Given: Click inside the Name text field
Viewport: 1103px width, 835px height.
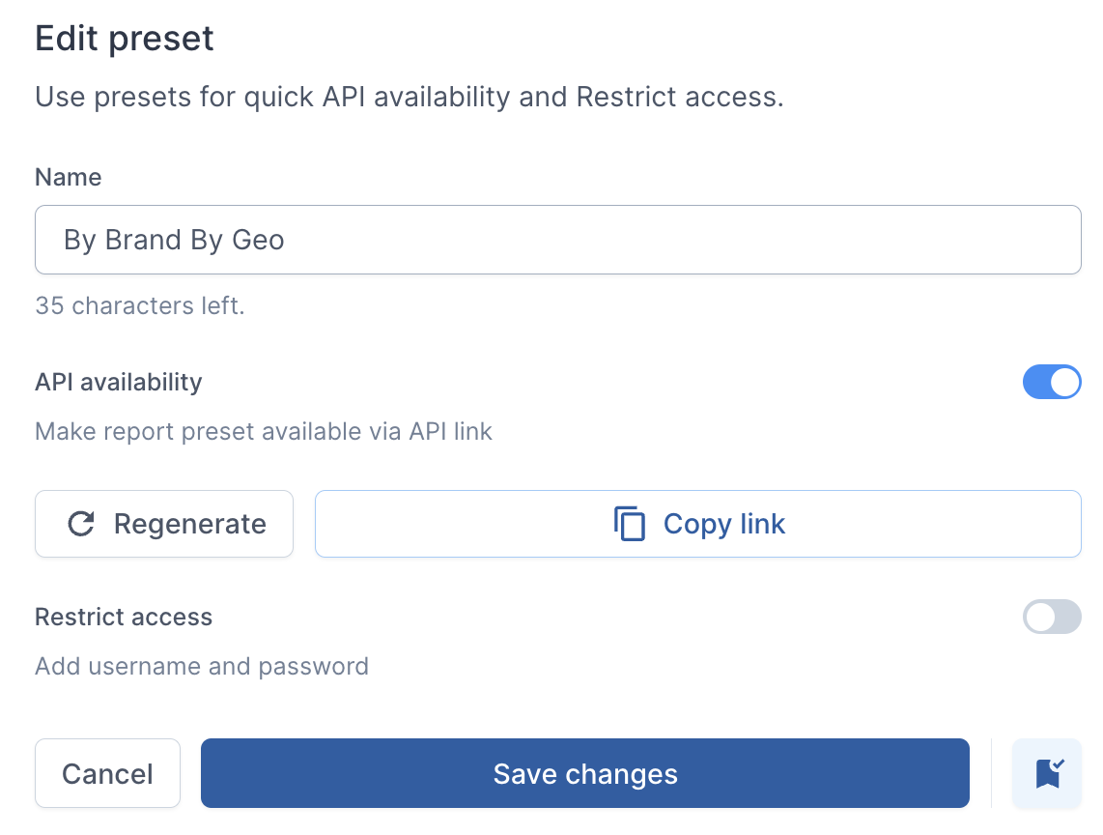Looking at the screenshot, I should point(558,240).
